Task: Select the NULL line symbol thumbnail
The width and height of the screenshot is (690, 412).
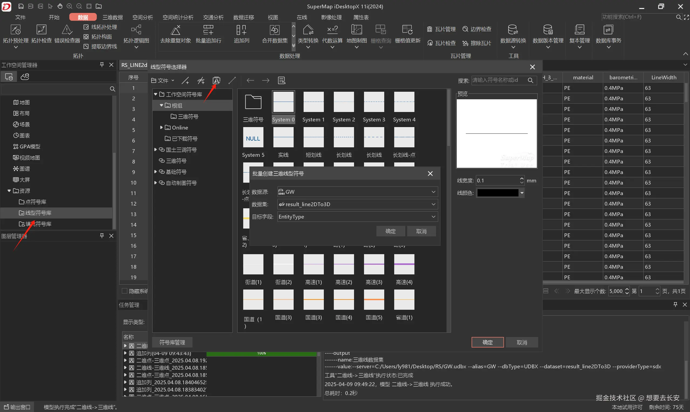Action: pyautogui.click(x=253, y=137)
